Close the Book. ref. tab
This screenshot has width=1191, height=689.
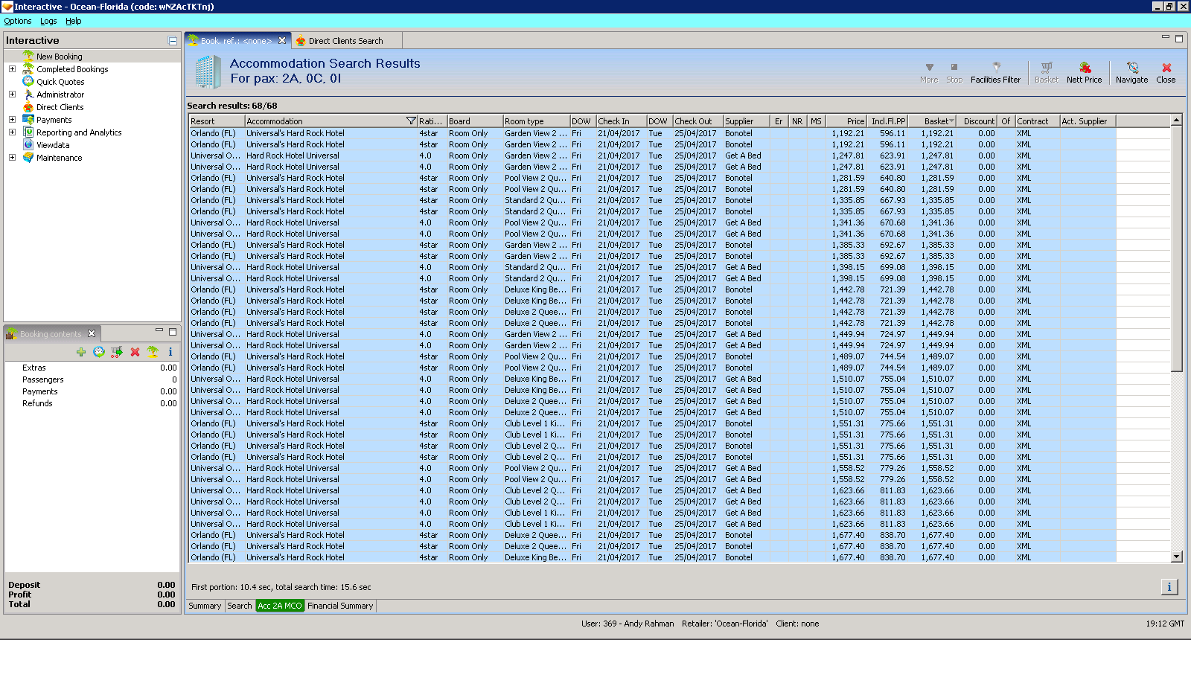[282, 41]
